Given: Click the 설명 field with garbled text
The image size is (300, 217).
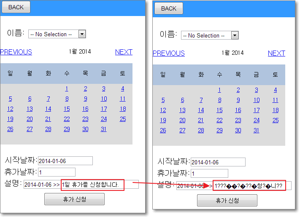Looking at the screenshot, I should 249,186.
